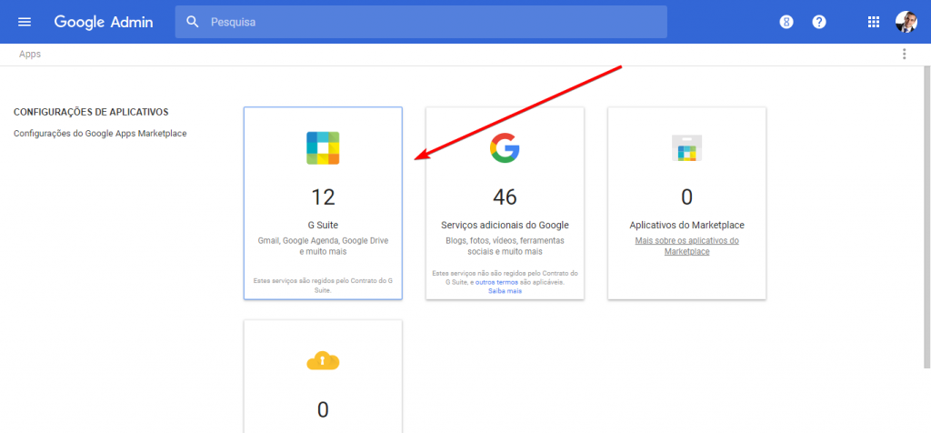Click the search magnifier icon

pos(193,22)
